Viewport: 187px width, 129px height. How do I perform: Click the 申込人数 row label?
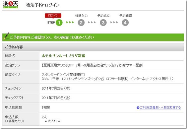12,117
